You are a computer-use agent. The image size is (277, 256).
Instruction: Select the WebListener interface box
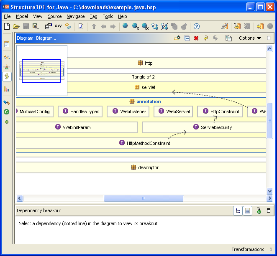(128, 112)
